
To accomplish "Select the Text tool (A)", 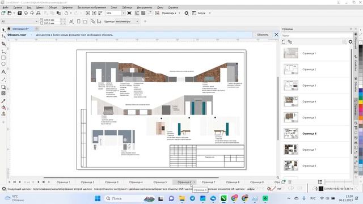I will tap(3, 72).
